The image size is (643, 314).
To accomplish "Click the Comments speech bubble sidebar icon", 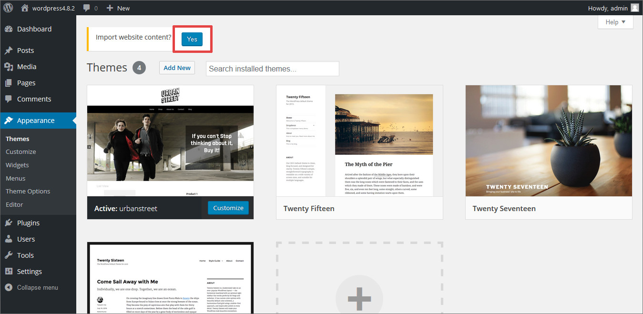I will 9,99.
